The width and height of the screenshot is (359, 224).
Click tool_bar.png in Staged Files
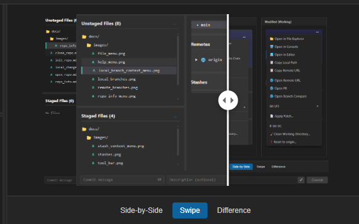point(110,163)
